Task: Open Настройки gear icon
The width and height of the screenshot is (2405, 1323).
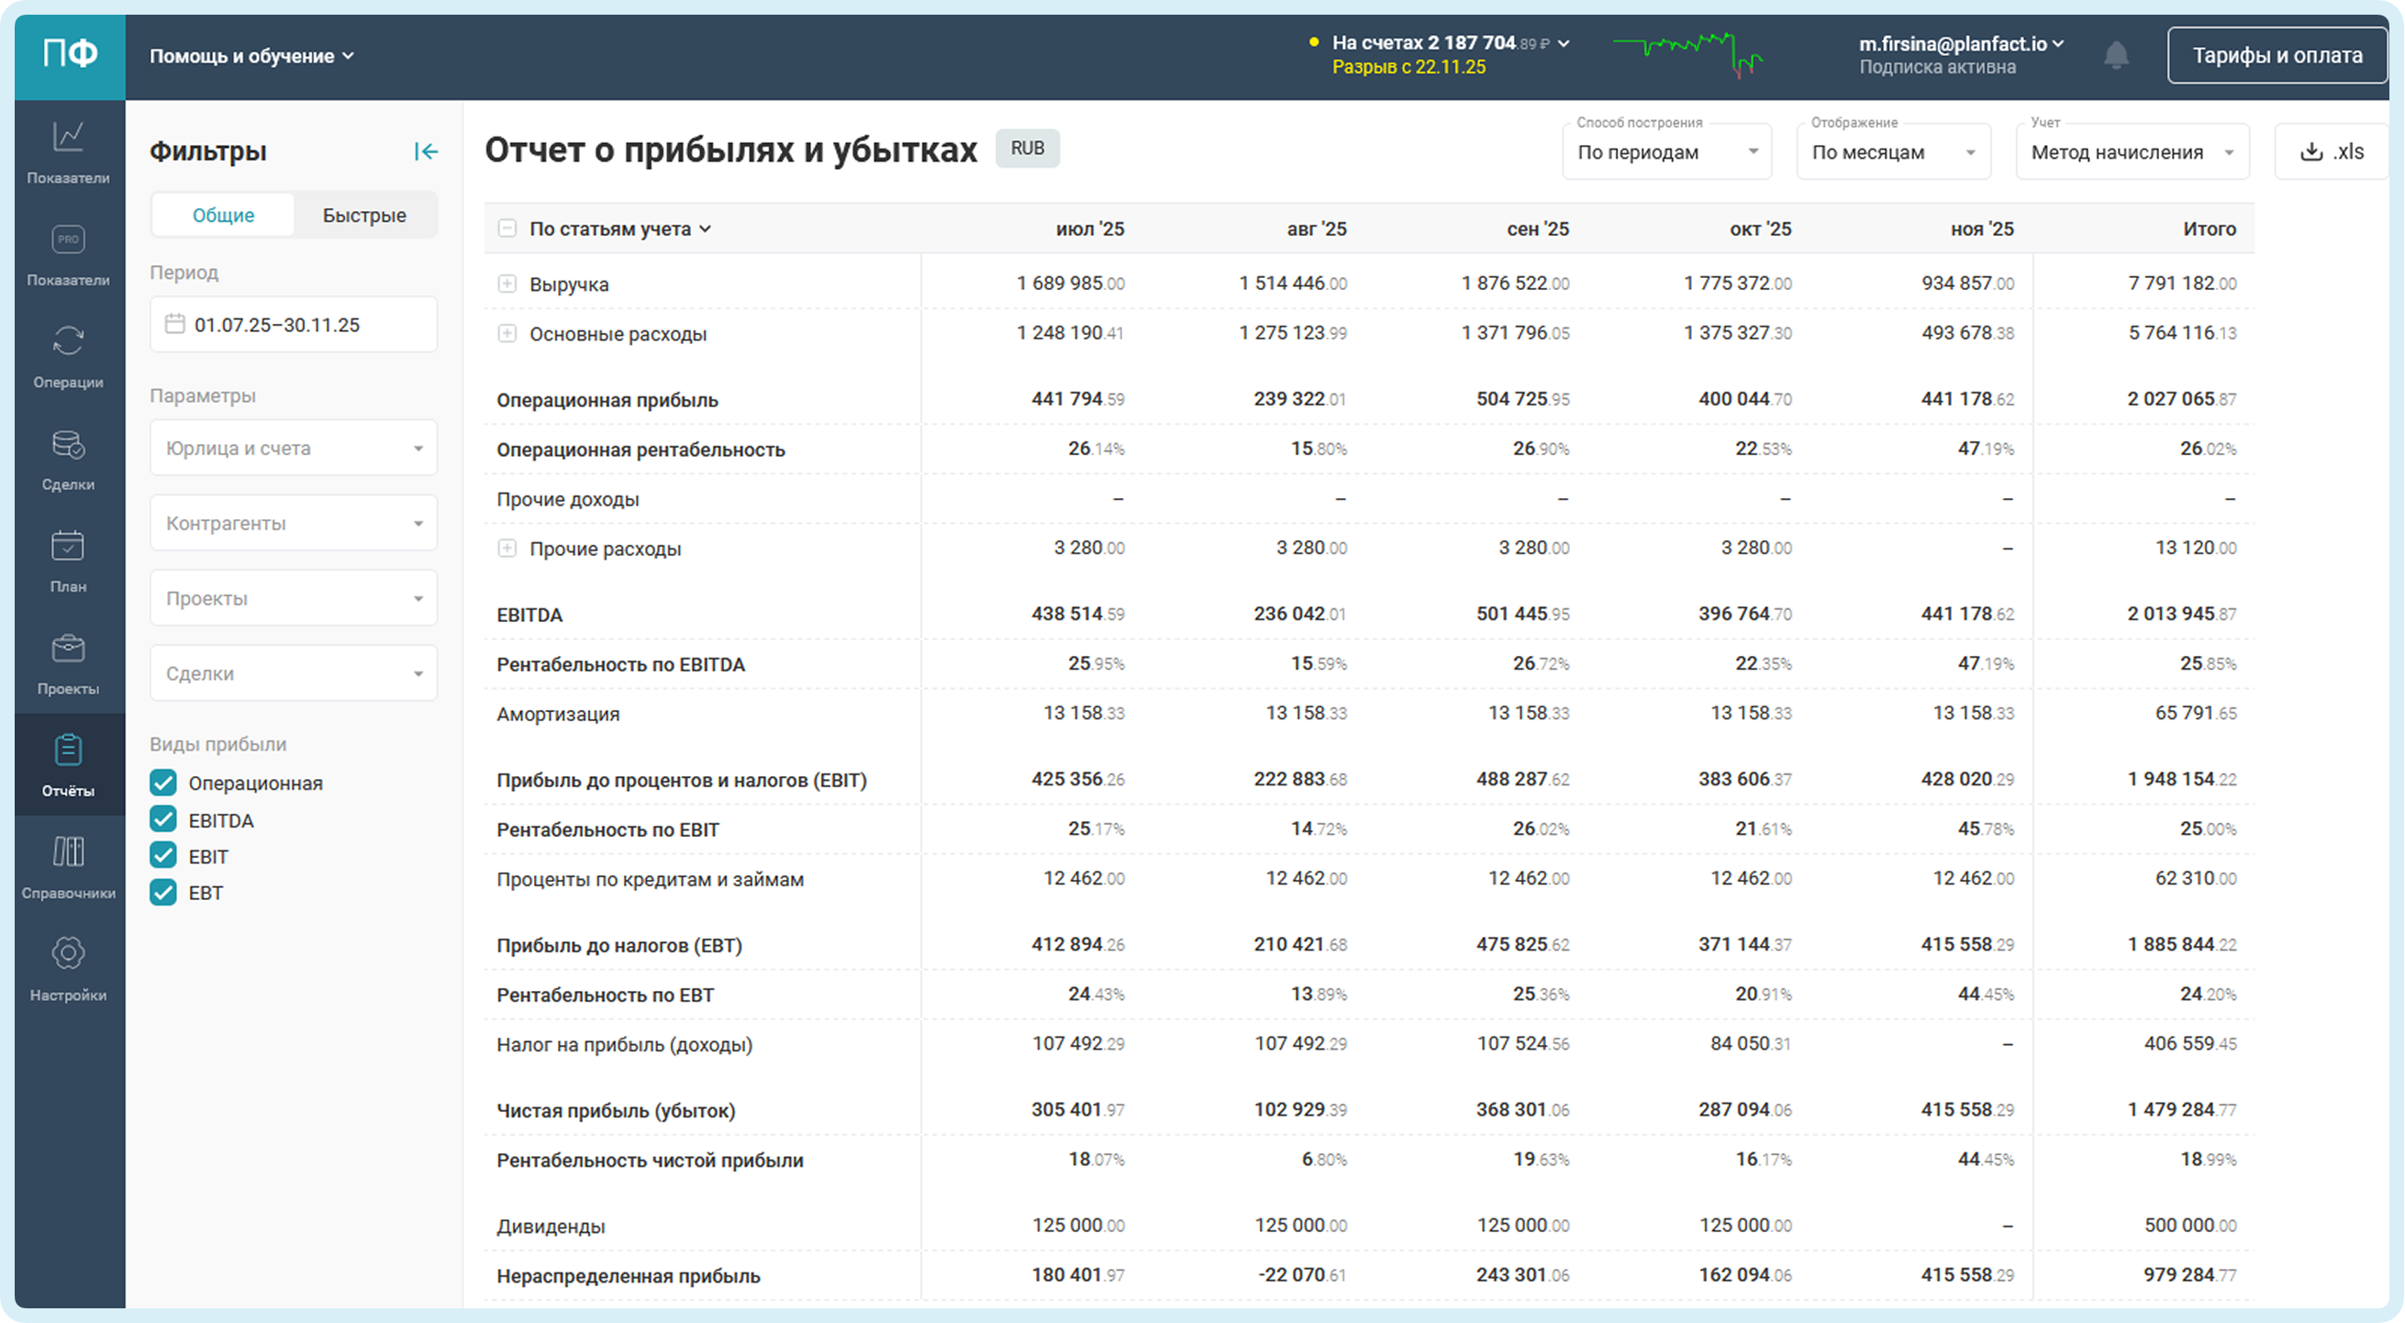Action: [x=68, y=954]
